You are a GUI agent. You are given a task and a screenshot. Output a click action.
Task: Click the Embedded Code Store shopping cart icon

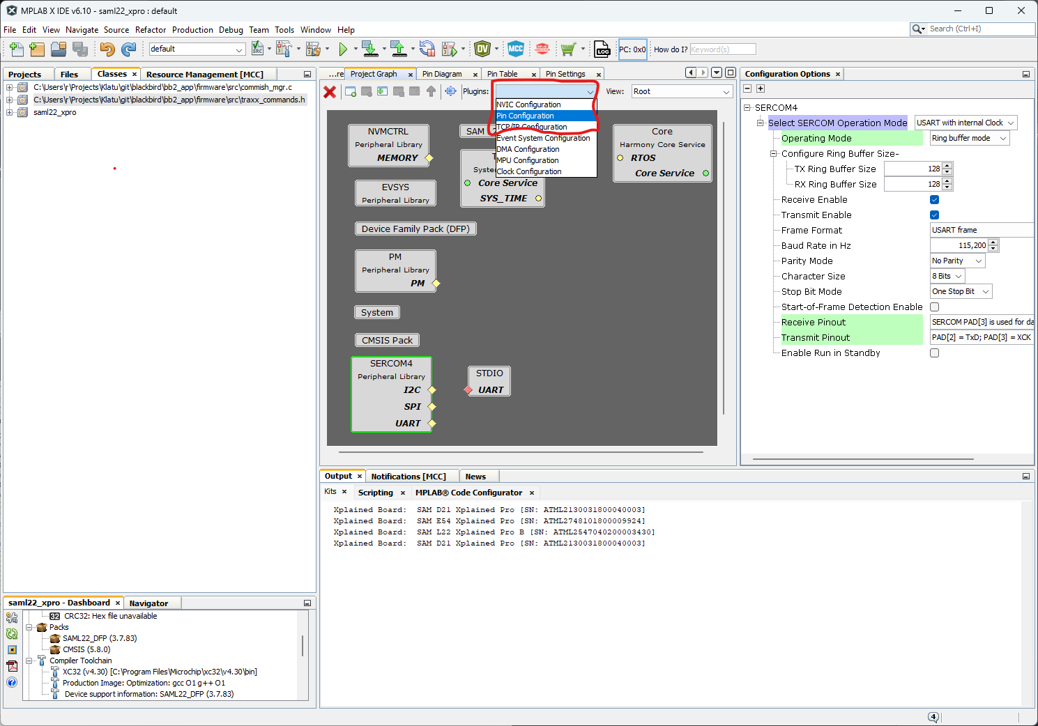coord(568,49)
